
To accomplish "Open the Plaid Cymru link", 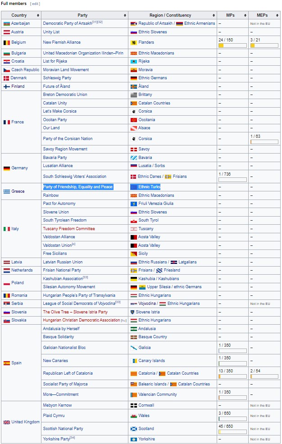I will click(54, 416).
